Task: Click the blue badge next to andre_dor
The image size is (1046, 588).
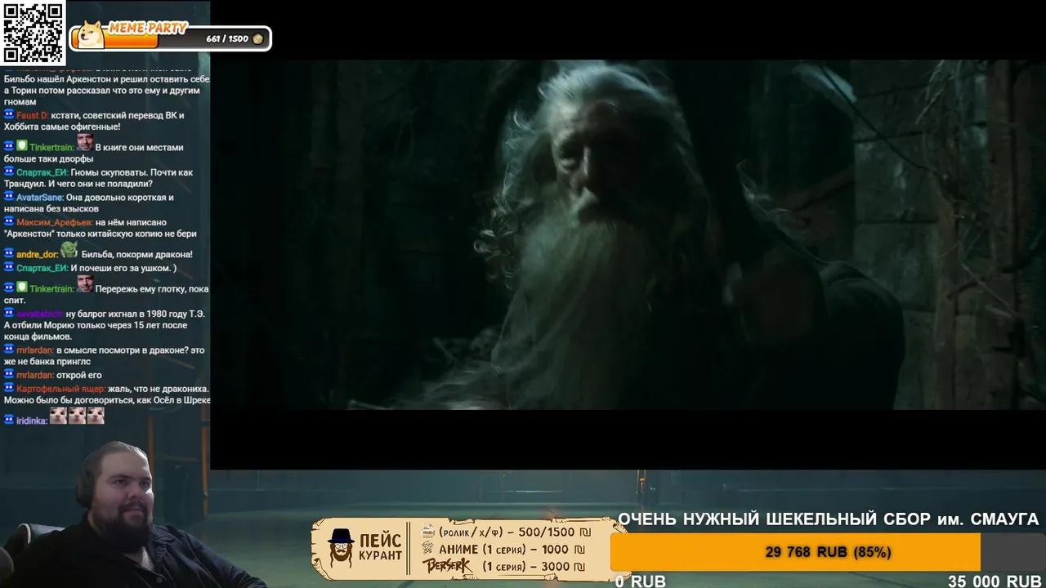Action: (x=9, y=254)
